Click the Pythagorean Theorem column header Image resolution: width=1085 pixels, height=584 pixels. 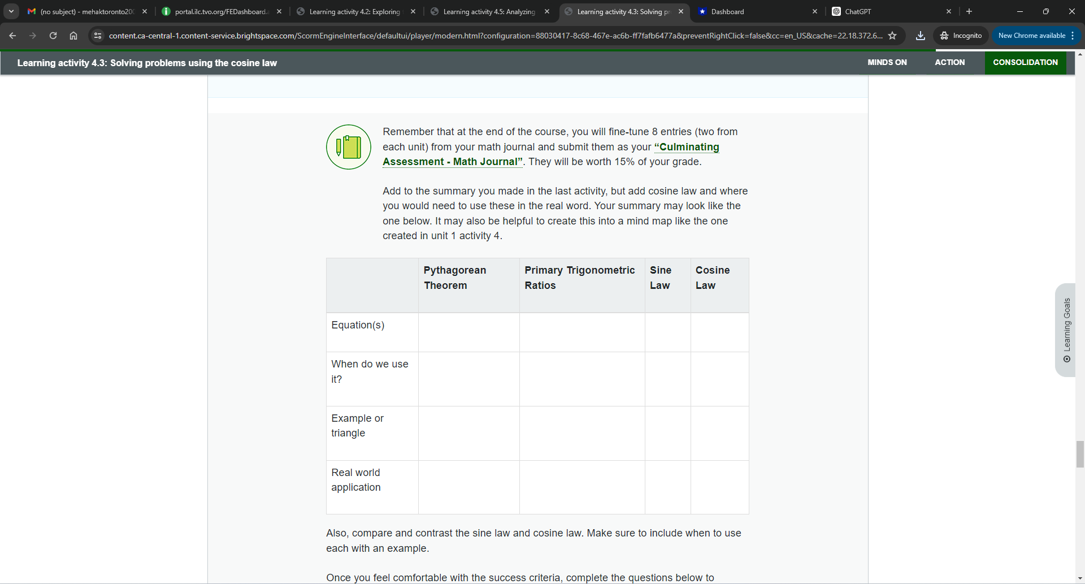(x=468, y=285)
